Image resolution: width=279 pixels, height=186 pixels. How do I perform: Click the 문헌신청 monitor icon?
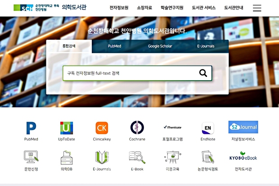31,157
